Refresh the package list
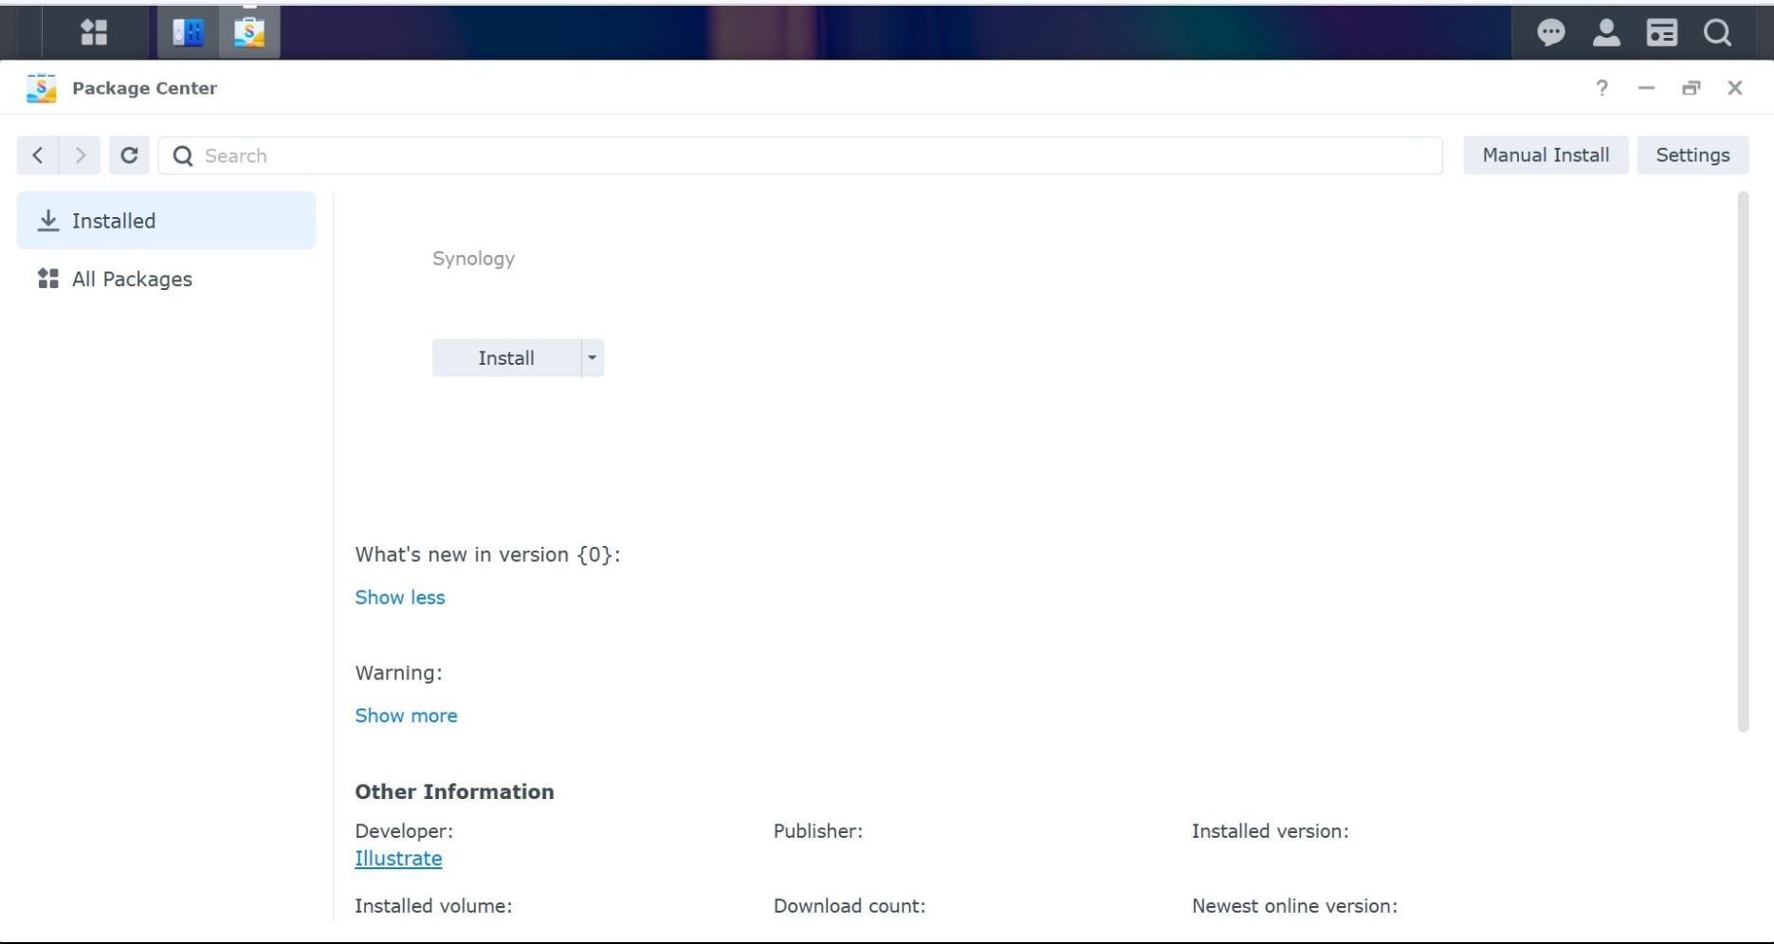 click(129, 155)
